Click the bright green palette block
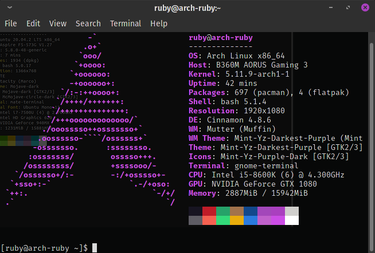The width and height of the screenshot is (375, 253). click(x=223, y=220)
